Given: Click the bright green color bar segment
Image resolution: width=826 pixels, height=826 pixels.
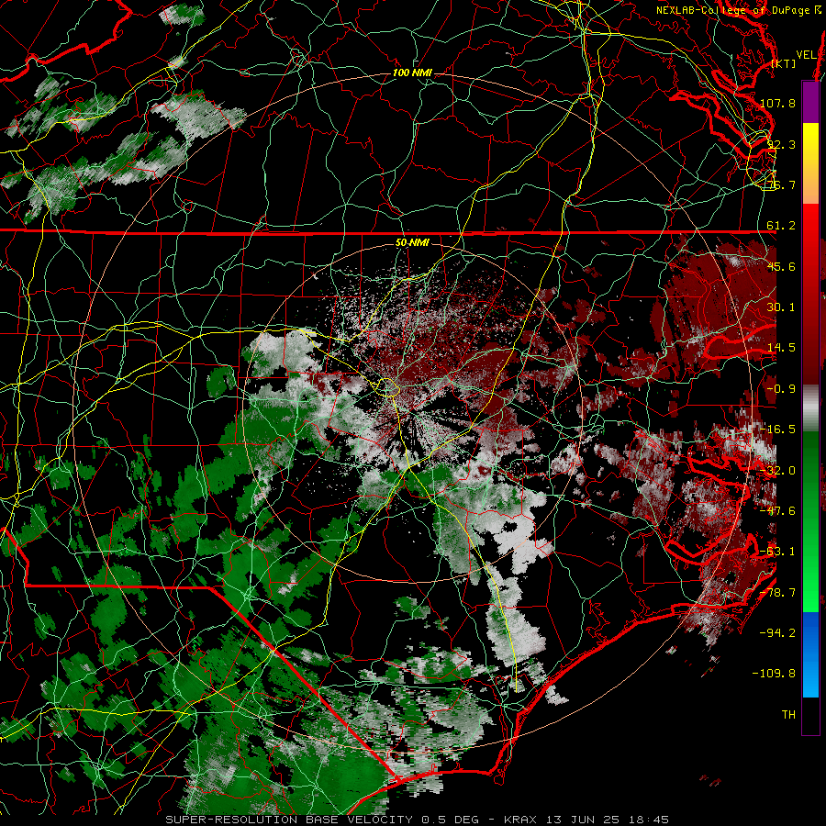Looking at the screenshot, I should tap(810, 521).
